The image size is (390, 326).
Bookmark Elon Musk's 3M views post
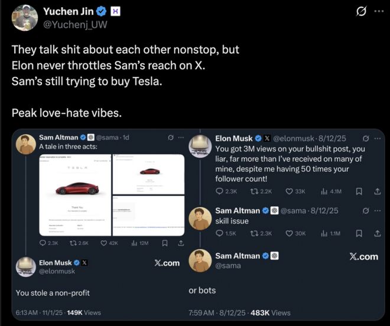(x=359, y=191)
